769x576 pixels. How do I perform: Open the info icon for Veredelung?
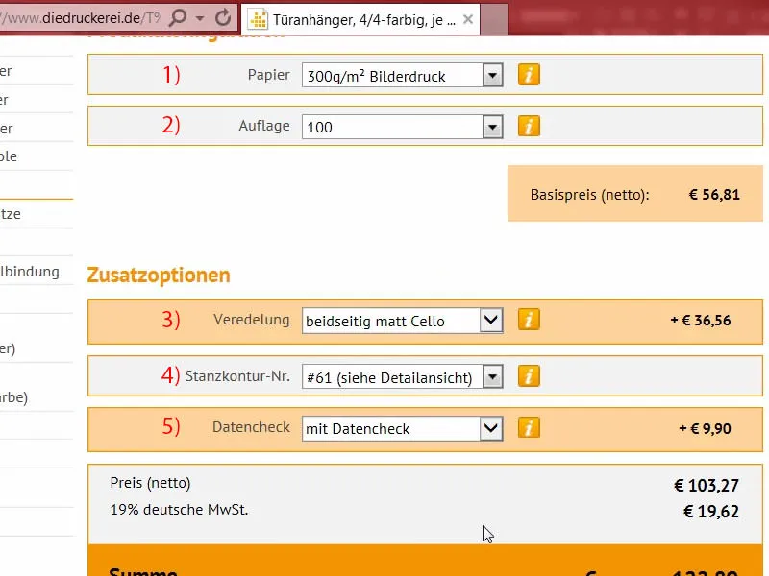529,320
